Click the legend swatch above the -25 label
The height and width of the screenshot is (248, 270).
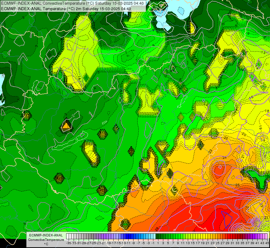tap(92, 236)
